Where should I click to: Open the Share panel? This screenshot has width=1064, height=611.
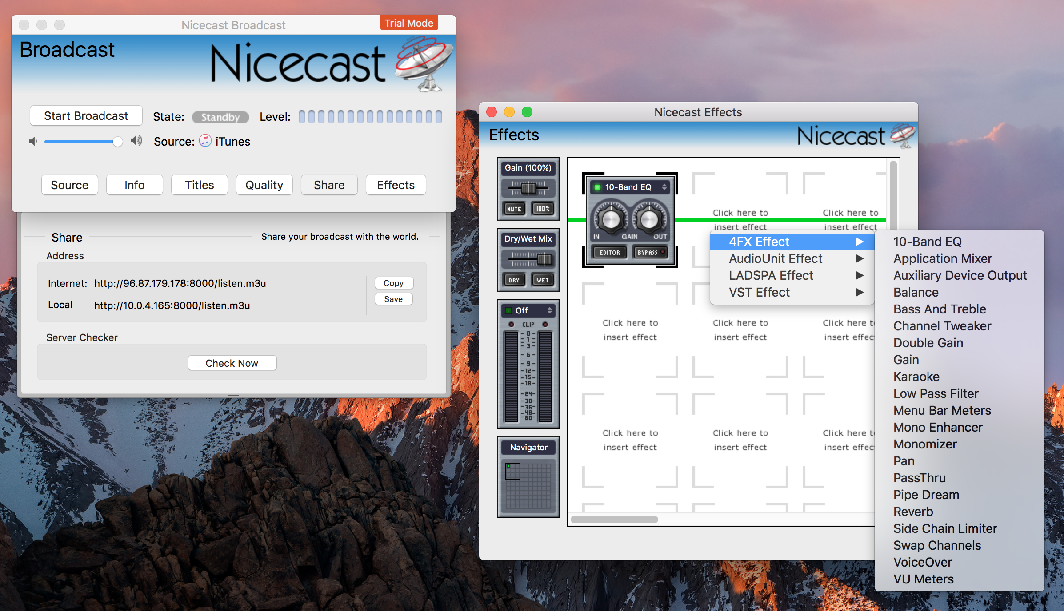click(x=329, y=185)
